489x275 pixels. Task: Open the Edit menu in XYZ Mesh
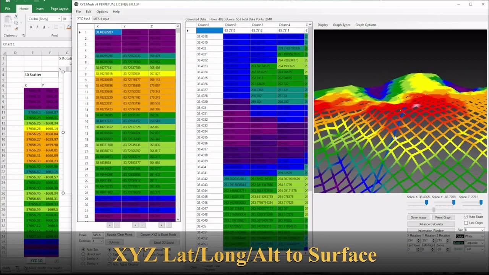(89, 12)
